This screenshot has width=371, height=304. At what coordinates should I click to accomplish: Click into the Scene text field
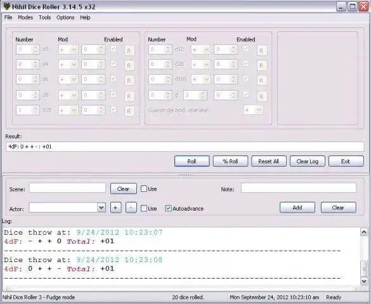67,188
